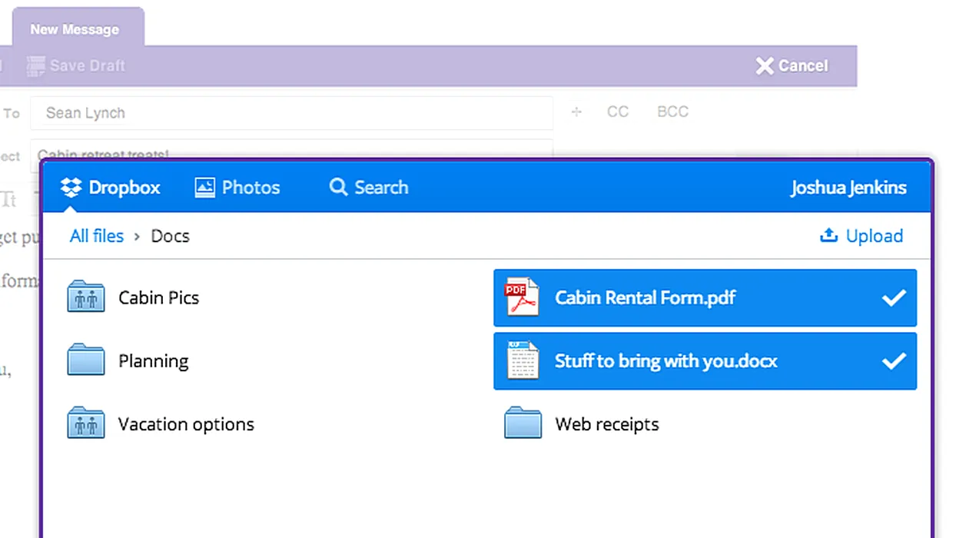Click the PDF icon for Cabin Rental Form

pyautogui.click(x=523, y=298)
